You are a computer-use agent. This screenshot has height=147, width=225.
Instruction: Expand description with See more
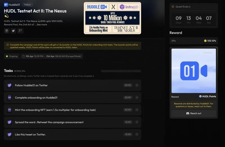(x=42, y=24)
